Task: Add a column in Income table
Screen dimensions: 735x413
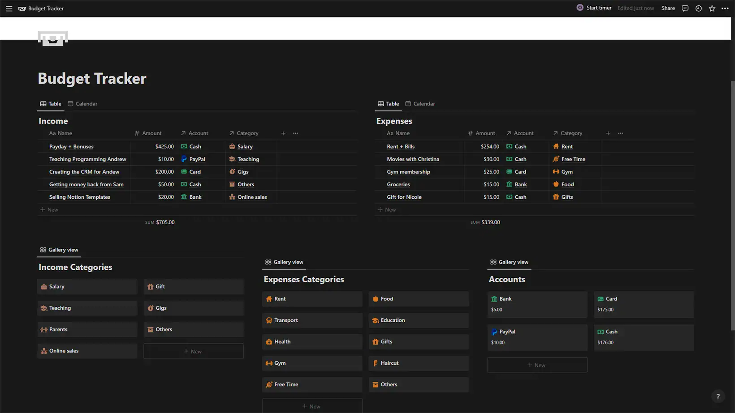Action: [x=283, y=133]
